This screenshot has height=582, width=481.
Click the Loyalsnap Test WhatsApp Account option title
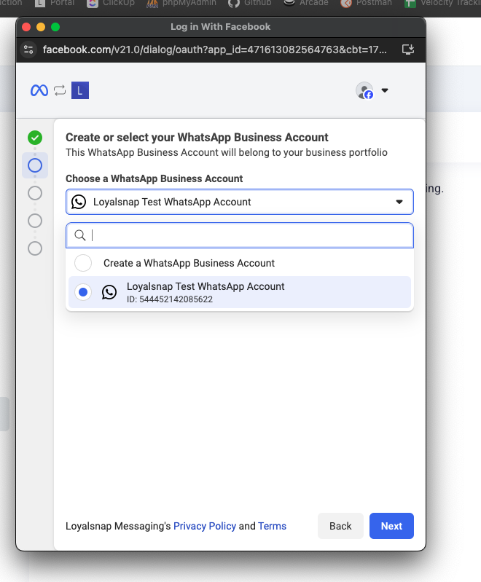(206, 286)
